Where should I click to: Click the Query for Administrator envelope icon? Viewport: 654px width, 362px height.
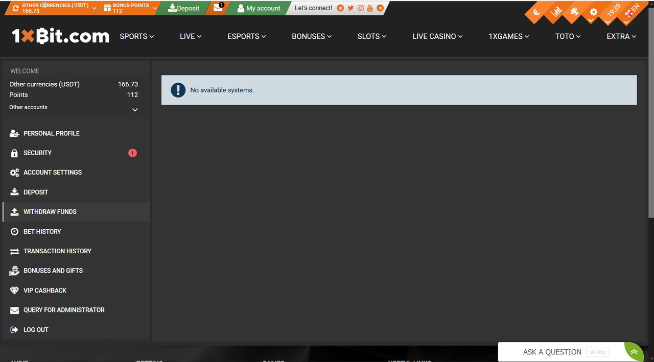point(14,310)
